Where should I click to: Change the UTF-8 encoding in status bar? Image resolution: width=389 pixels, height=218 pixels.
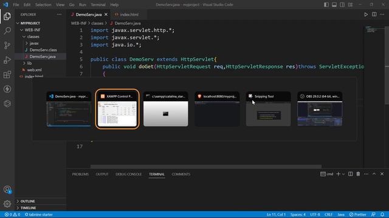point(315,214)
